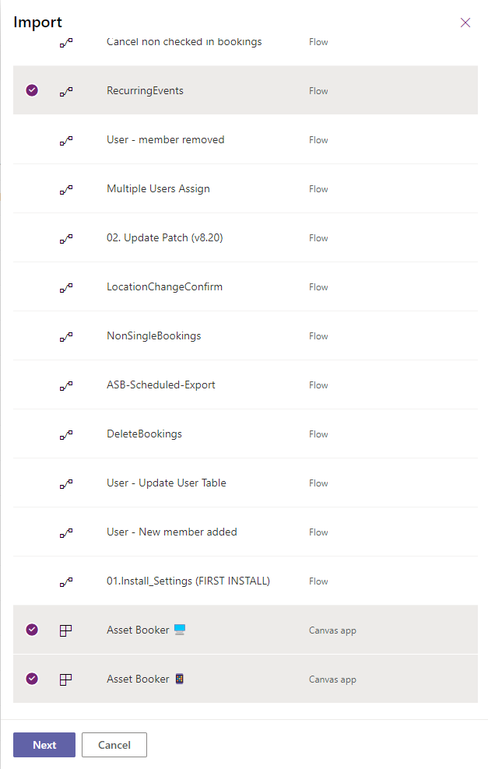Image resolution: width=488 pixels, height=769 pixels.
Task: Deselect the desktop Asset Booker checkmark
Action: [32, 630]
